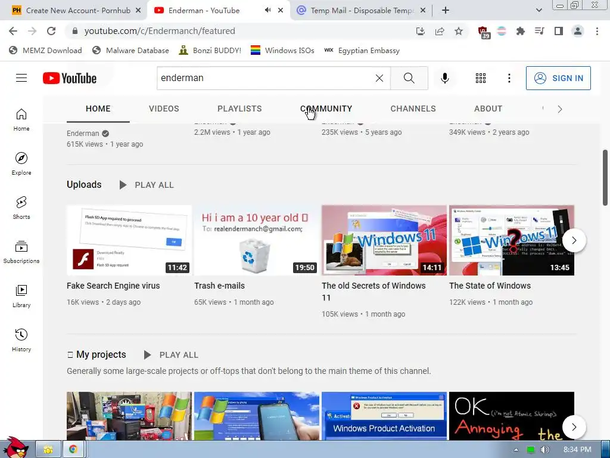The width and height of the screenshot is (610, 458).
Task: Open a new browser tab
Action: [x=446, y=11]
